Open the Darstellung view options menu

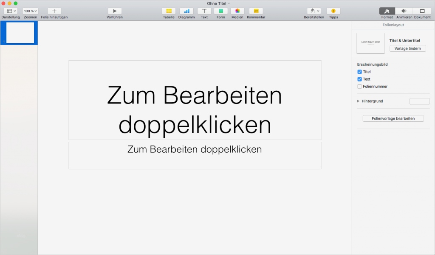point(10,11)
